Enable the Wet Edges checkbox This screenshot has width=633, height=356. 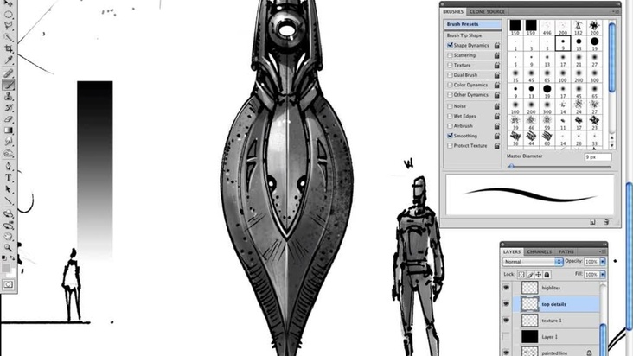450,116
